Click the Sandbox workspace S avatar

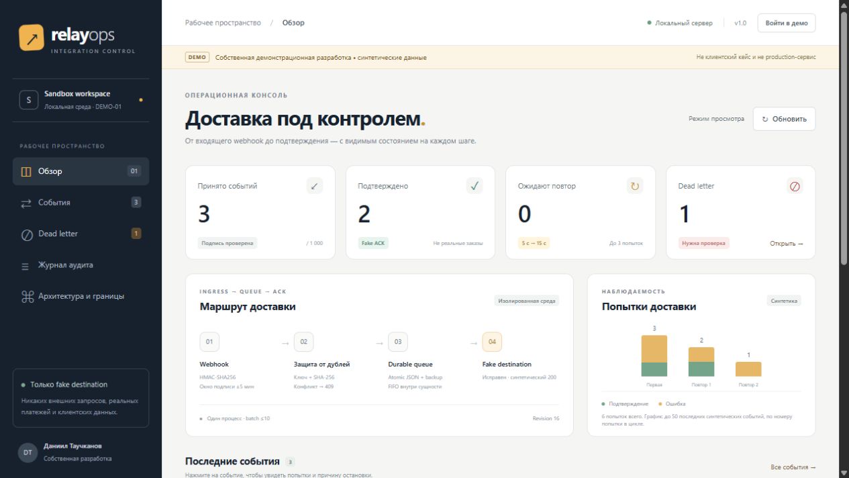tap(28, 100)
